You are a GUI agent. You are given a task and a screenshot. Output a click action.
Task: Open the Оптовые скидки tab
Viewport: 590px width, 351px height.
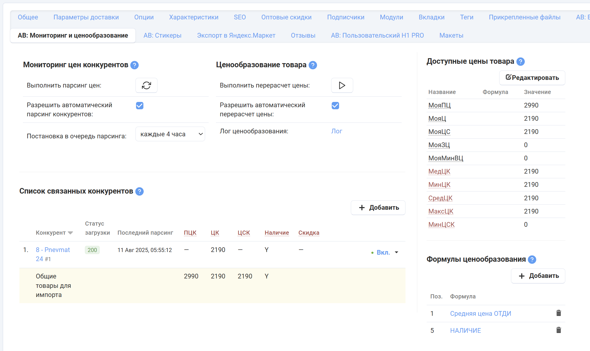[286, 17]
